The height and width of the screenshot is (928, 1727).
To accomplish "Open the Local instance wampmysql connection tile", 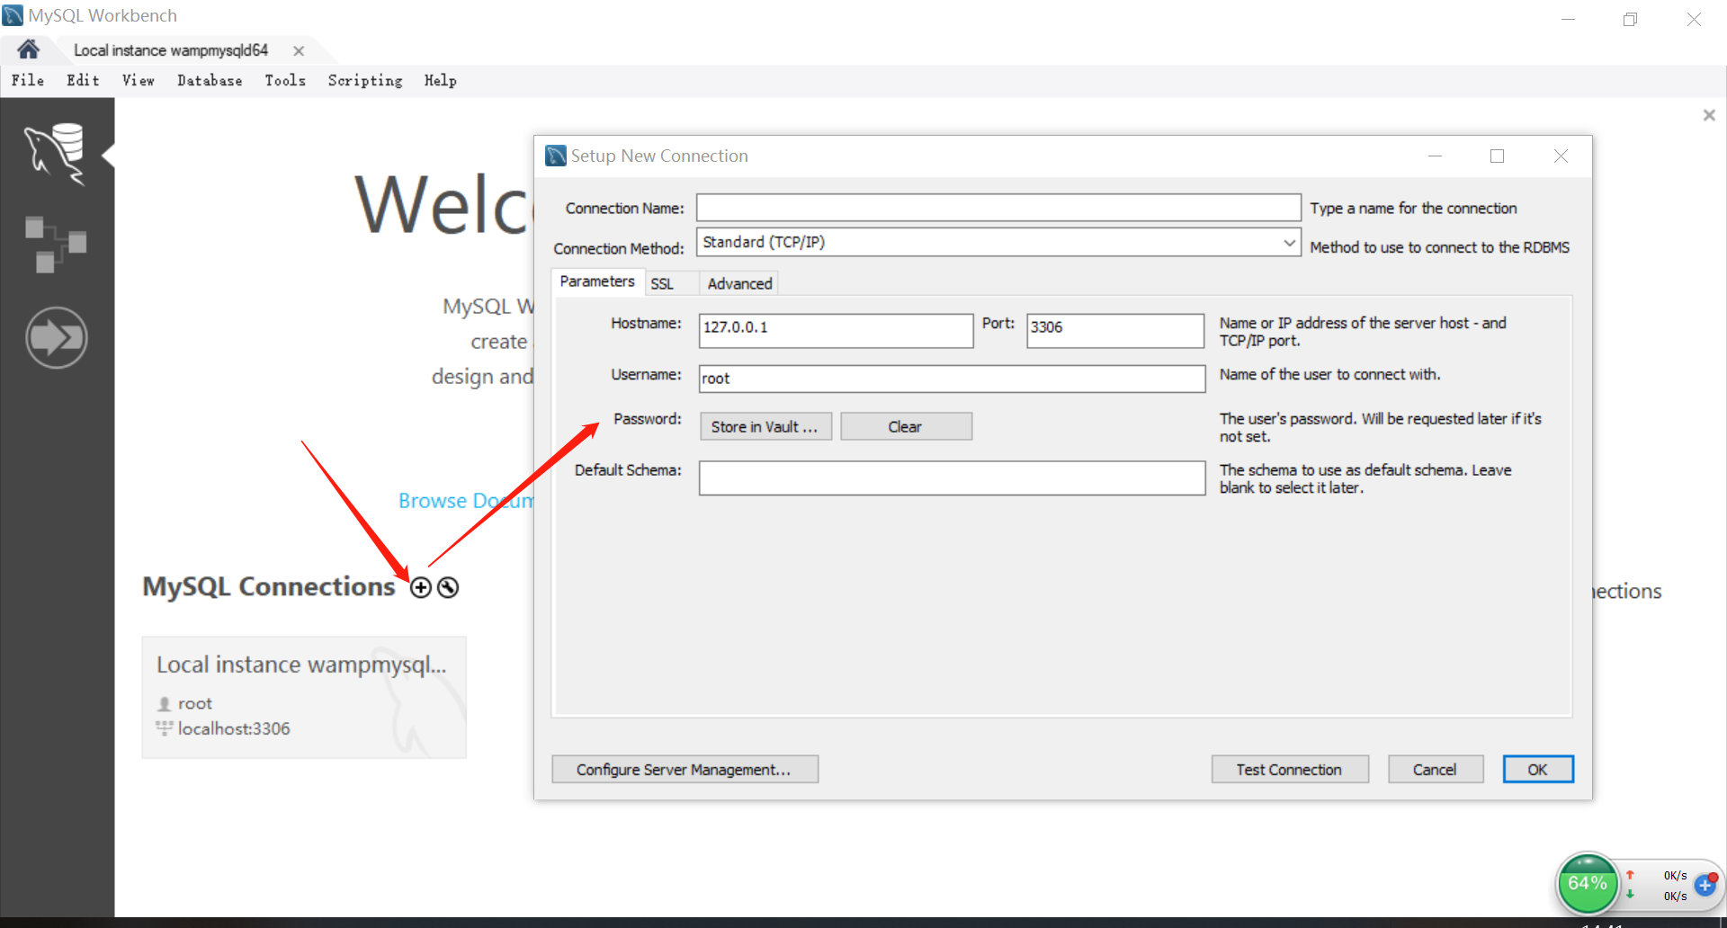I will pyautogui.click(x=304, y=697).
